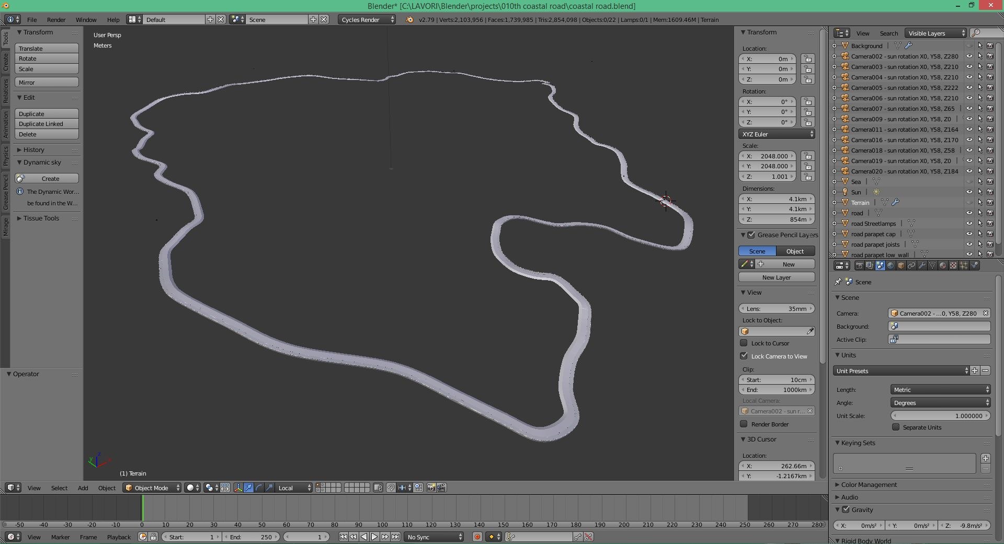This screenshot has width=1004, height=544.
Task: Open the Render properties tab camera icon
Action: point(859,265)
